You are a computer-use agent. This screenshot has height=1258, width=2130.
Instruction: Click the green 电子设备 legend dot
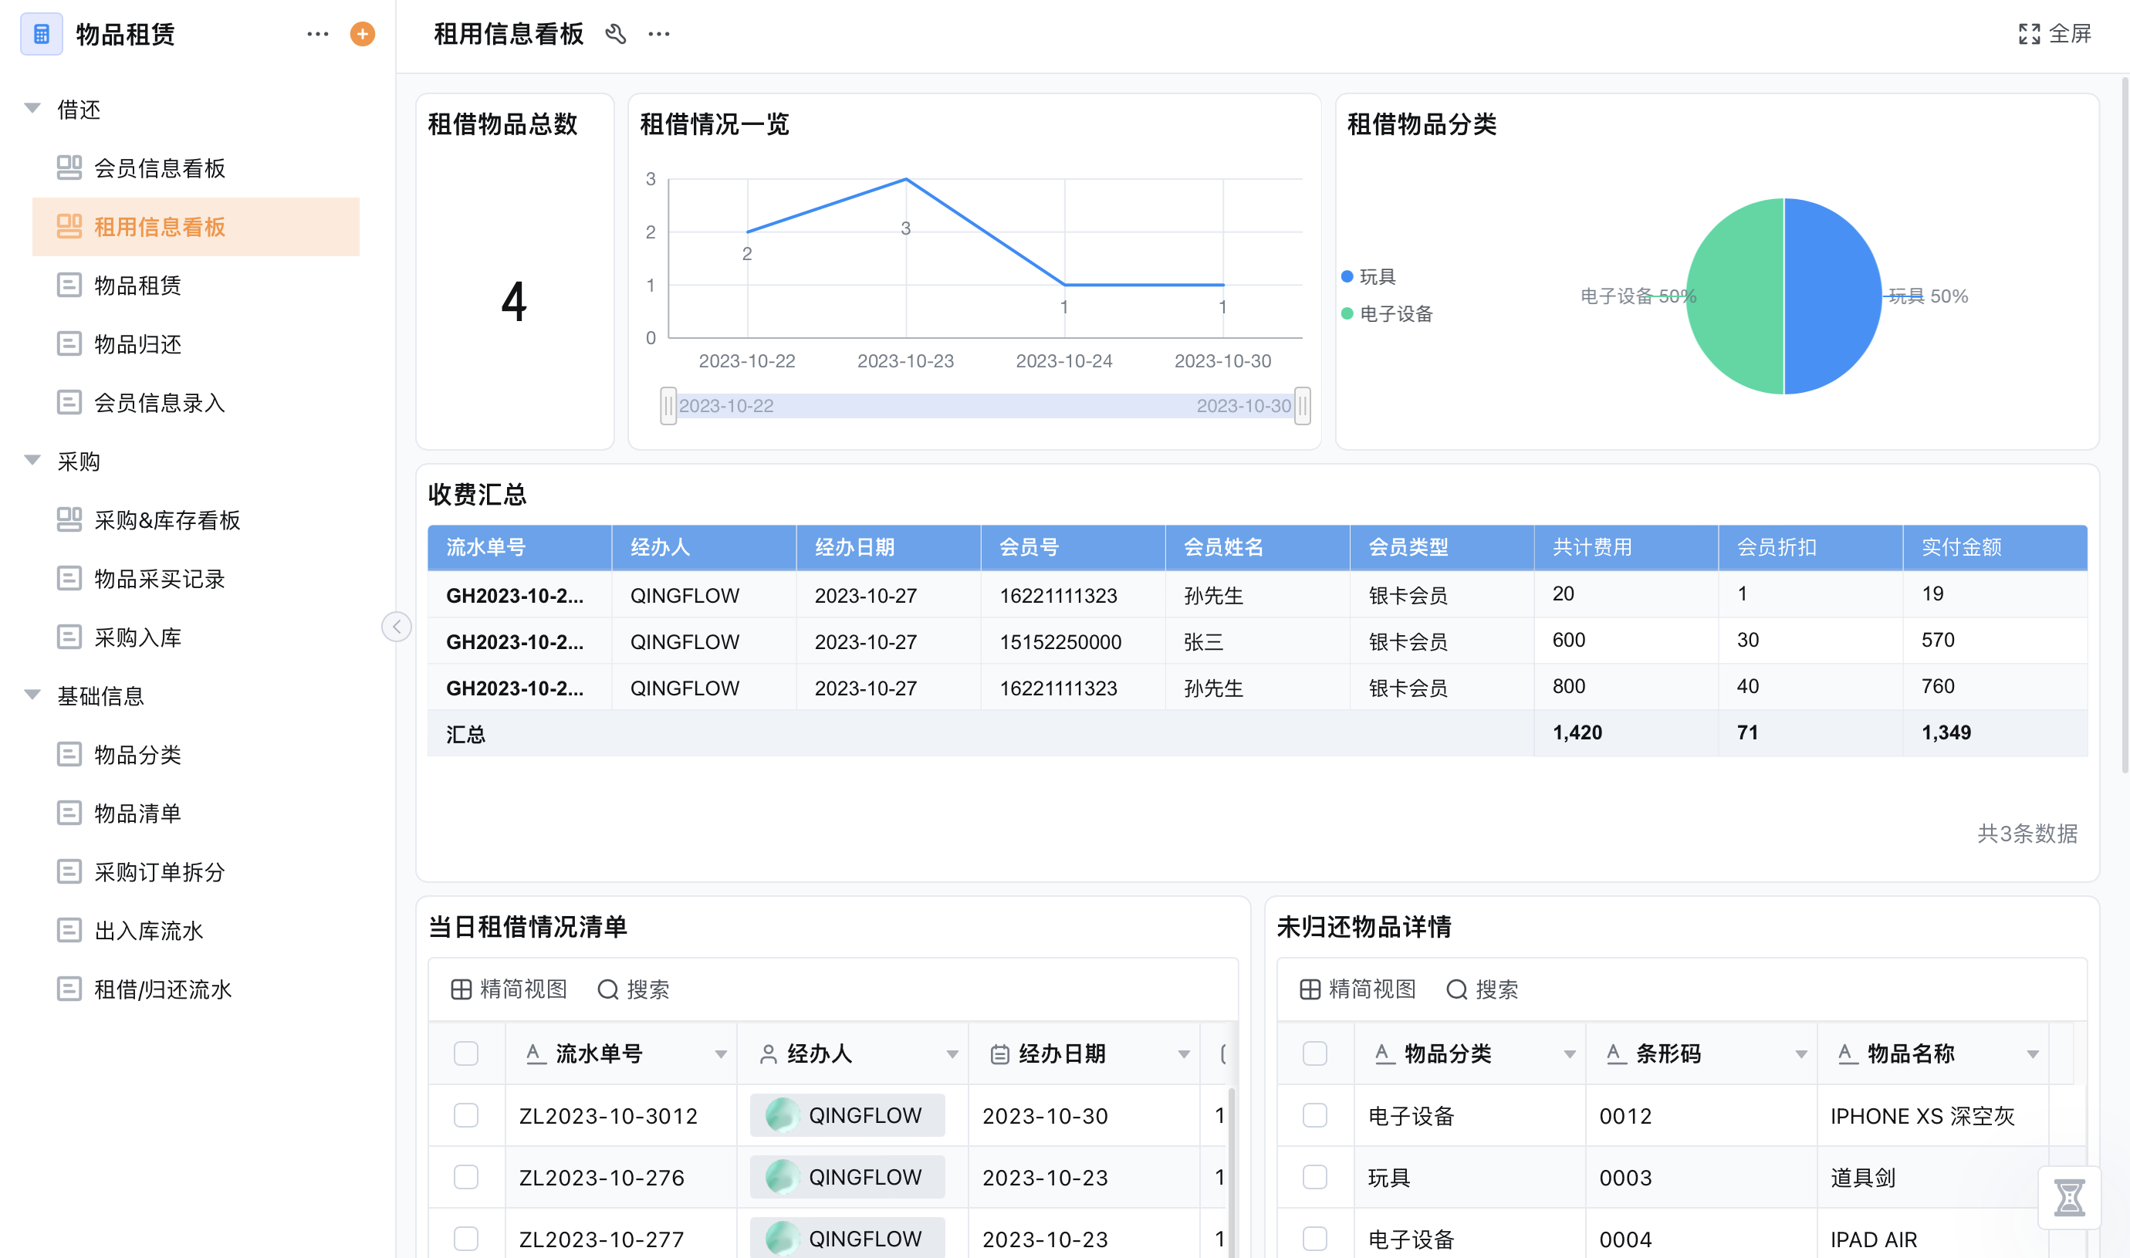point(1347,313)
